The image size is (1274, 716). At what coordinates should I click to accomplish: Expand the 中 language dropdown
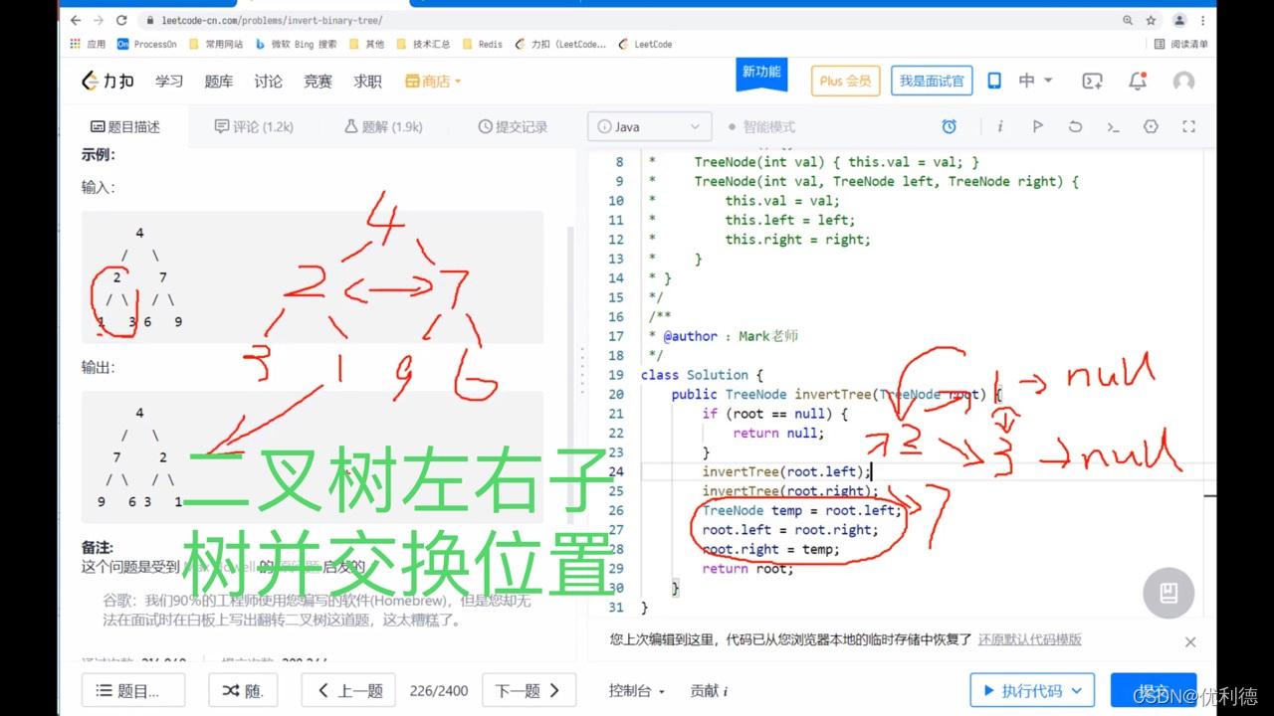pos(1035,82)
